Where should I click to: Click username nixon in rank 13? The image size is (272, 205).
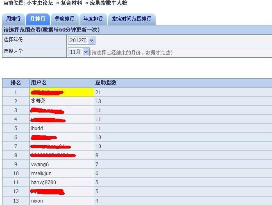click(37, 200)
